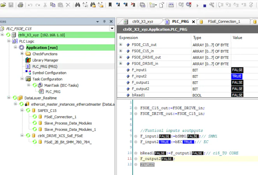Toggle F_input2 TRUE value cell

point(237,76)
